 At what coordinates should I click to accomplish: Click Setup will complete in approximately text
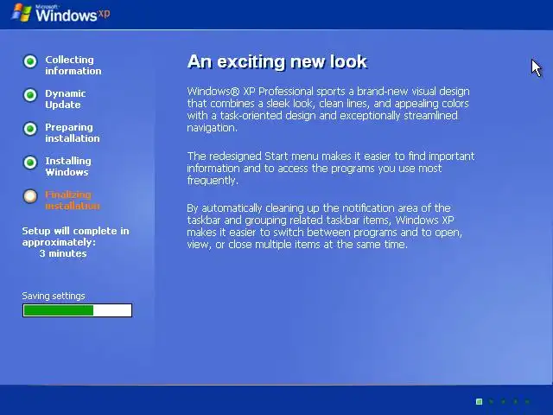75,236
